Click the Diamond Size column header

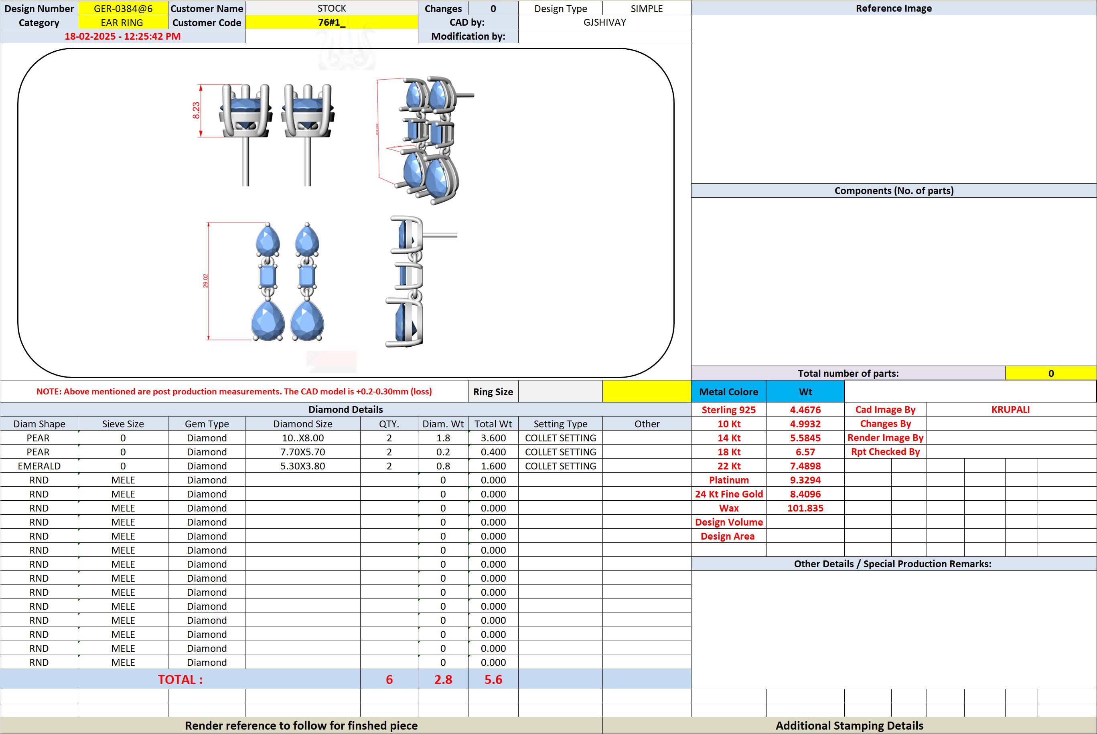pos(302,424)
